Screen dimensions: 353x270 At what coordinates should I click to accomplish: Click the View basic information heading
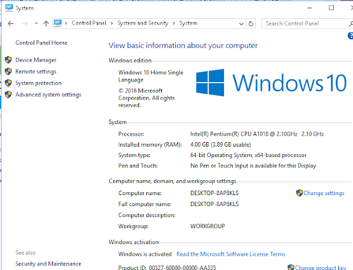pyautogui.click(x=183, y=46)
